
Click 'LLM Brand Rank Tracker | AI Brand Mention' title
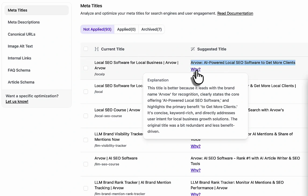[x=133, y=185]
